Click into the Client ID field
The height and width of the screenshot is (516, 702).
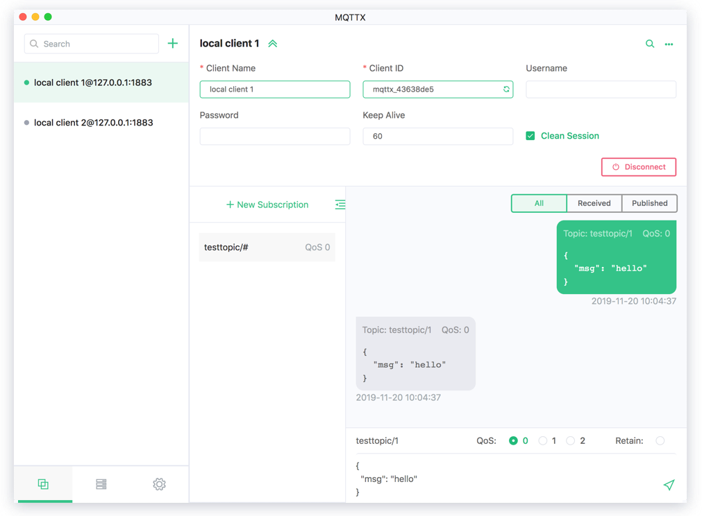click(438, 89)
